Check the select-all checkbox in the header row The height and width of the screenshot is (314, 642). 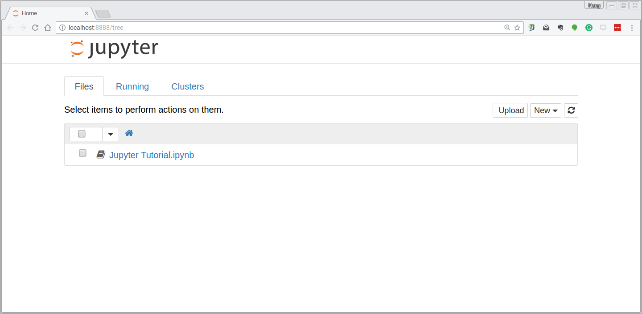pos(82,133)
